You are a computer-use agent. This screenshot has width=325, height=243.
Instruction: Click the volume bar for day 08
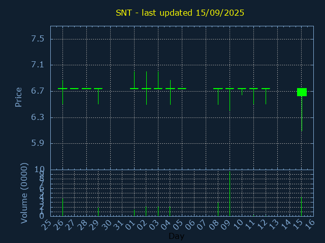pos(218,209)
